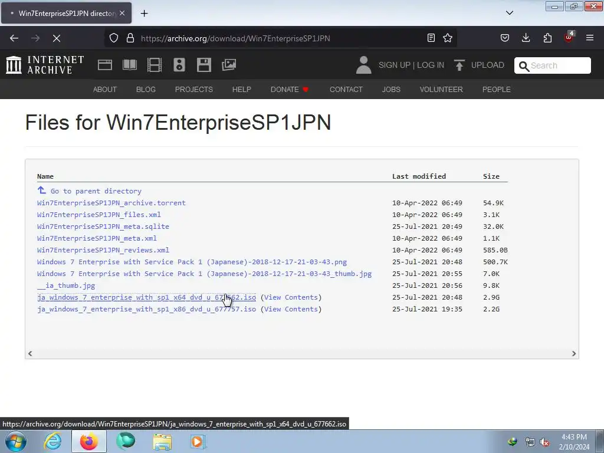604x453 pixels.
Task: Close the Win7EnterpriseSP1JPN tab
Action: click(x=122, y=13)
